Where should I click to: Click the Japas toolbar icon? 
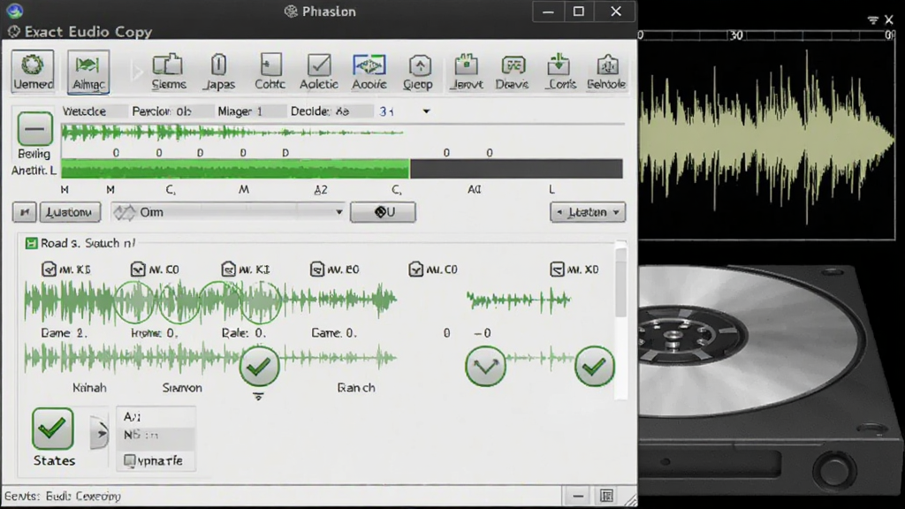(219, 72)
